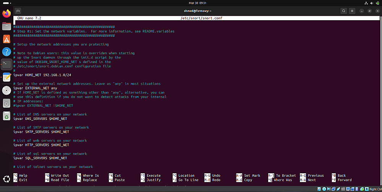Click the VirtualBox recording status icon
Screen dimensions: 382x192
click(353, 189)
